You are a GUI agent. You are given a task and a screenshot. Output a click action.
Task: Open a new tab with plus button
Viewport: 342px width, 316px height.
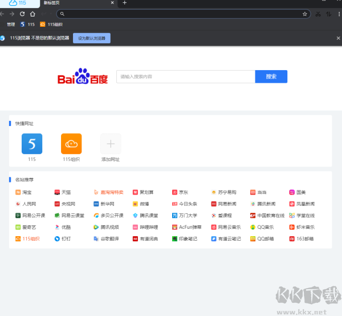click(124, 3)
